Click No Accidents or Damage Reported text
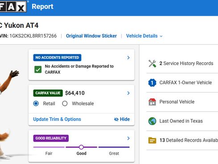 [x=79, y=69]
